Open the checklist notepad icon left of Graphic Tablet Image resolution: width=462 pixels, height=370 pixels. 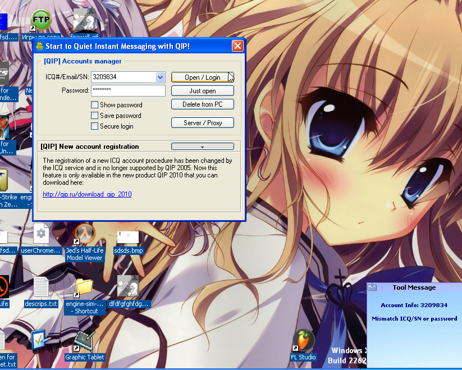(x=41, y=340)
